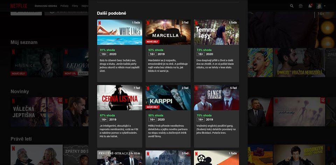Click the Můj seznam row heading
The height and width of the screenshot is (165, 336).
click(24, 42)
